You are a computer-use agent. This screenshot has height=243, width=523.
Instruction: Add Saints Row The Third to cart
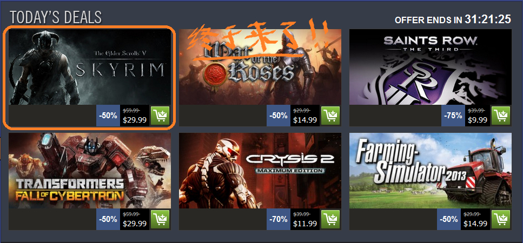coord(501,116)
